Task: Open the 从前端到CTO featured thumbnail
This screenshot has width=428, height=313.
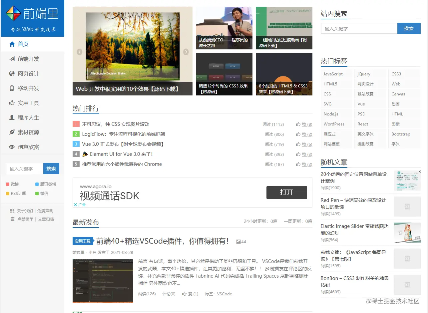Action: click(224, 28)
